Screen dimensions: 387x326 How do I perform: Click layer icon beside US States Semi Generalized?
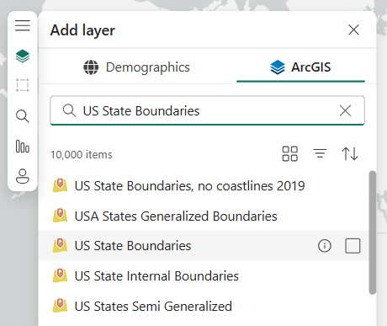[x=60, y=306]
